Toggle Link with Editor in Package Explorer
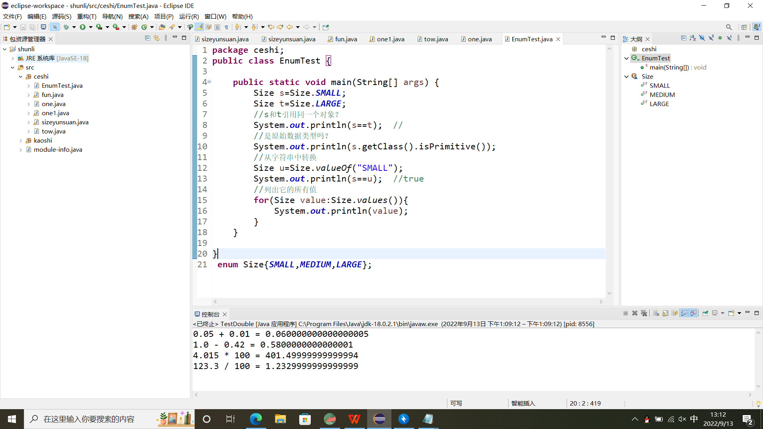 pyautogui.click(x=157, y=38)
